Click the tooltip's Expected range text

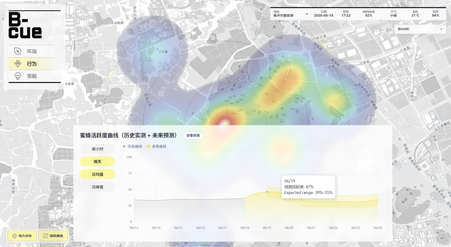pyautogui.click(x=308, y=192)
